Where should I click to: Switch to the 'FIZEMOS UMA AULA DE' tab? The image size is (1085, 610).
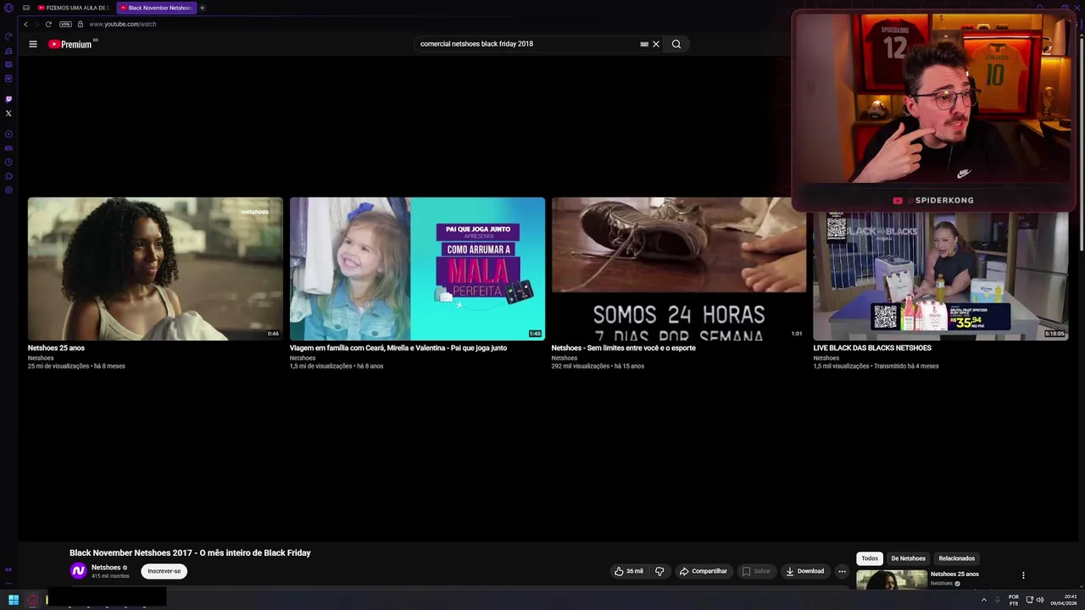pos(74,8)
